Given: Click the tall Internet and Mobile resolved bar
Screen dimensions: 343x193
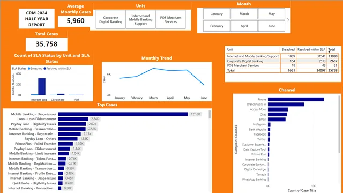Looking at the screenshot, I should [42, 87].
